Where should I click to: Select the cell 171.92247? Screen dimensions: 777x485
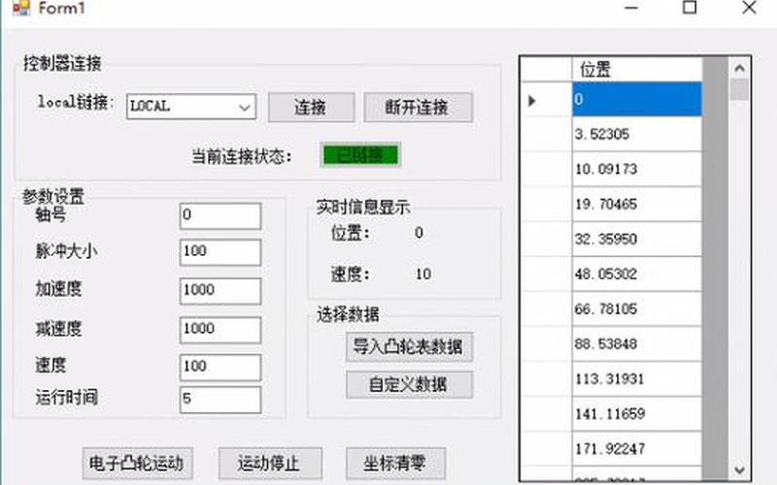tap(637, 449)
